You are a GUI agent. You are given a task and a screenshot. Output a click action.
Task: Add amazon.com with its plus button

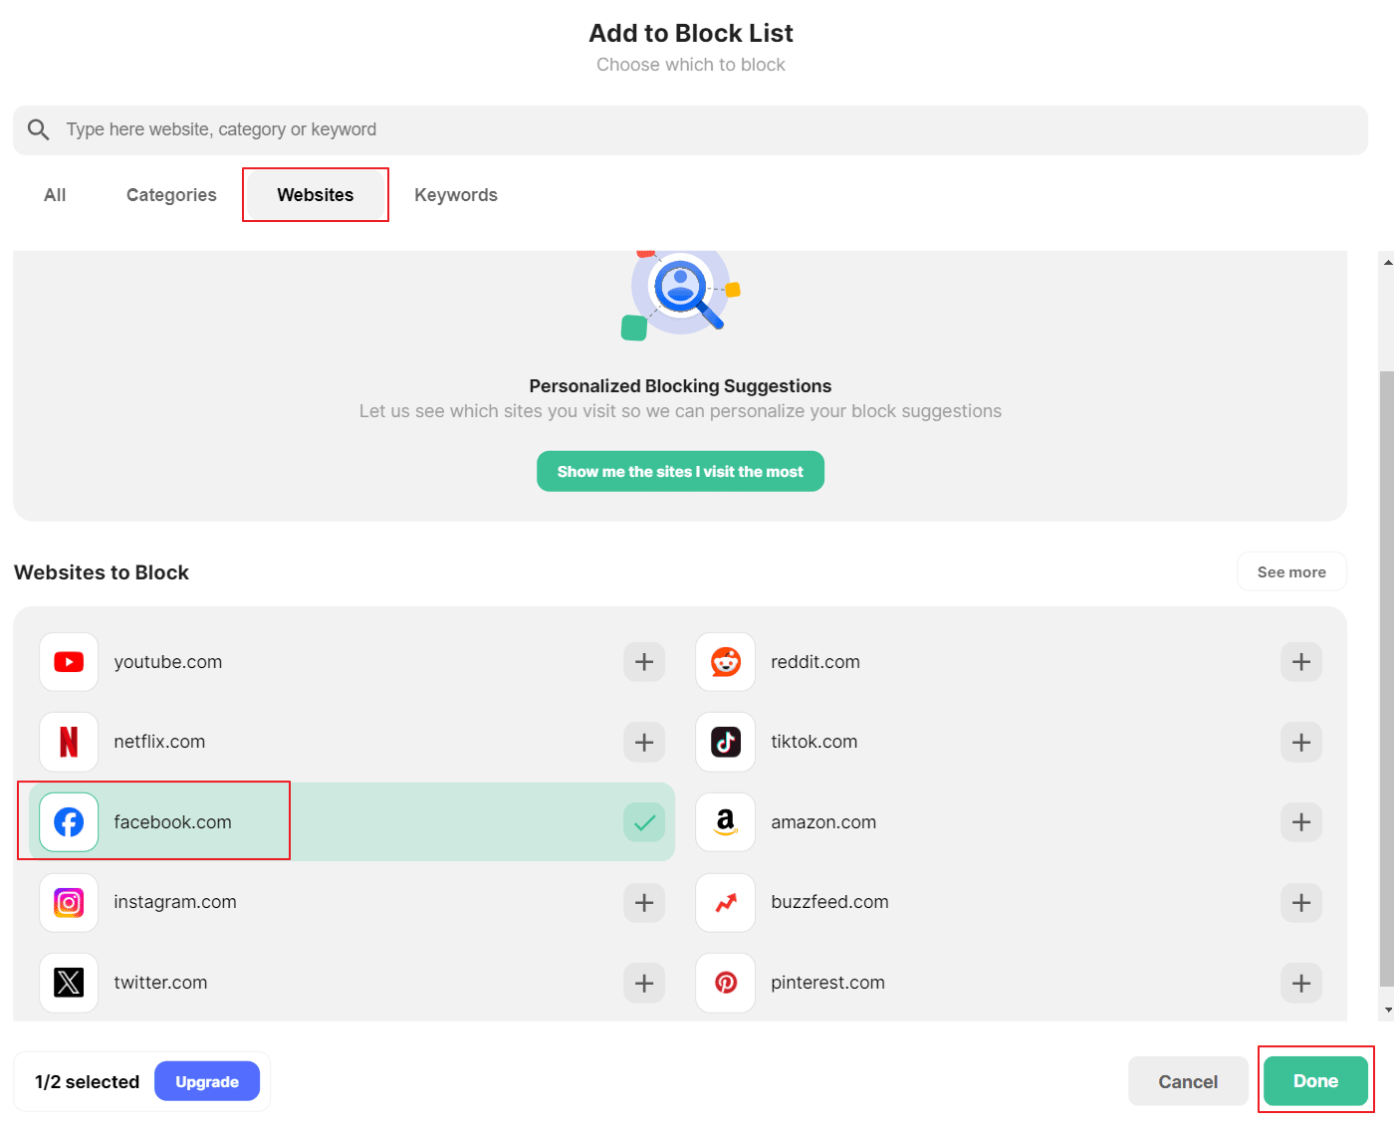tap(1301, 822)
